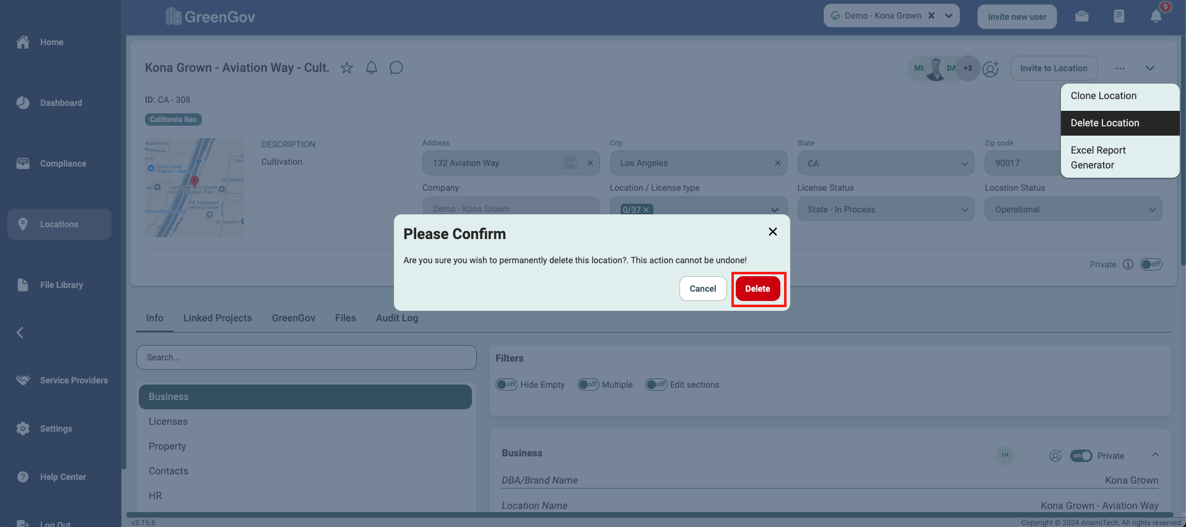Open Excel Report Generator menu item

[x=1120, y=157]
